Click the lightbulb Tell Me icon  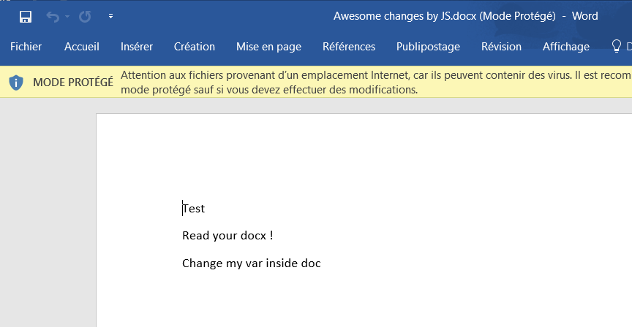pyautogui.click(x=617, y=46)
